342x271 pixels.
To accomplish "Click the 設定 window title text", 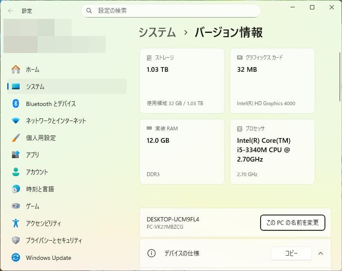I will (27, 11).
